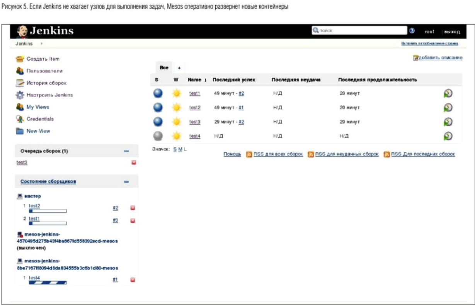Click the grey status ball for test4
Image resolution: width=475 pixels, height=306 pixels.
point(158,136)
